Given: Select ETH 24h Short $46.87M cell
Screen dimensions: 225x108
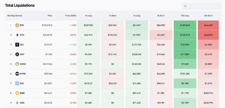Looking at the screenshot, I should [208, 35].
